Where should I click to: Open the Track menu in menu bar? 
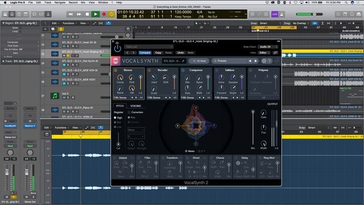pos(48,2)
